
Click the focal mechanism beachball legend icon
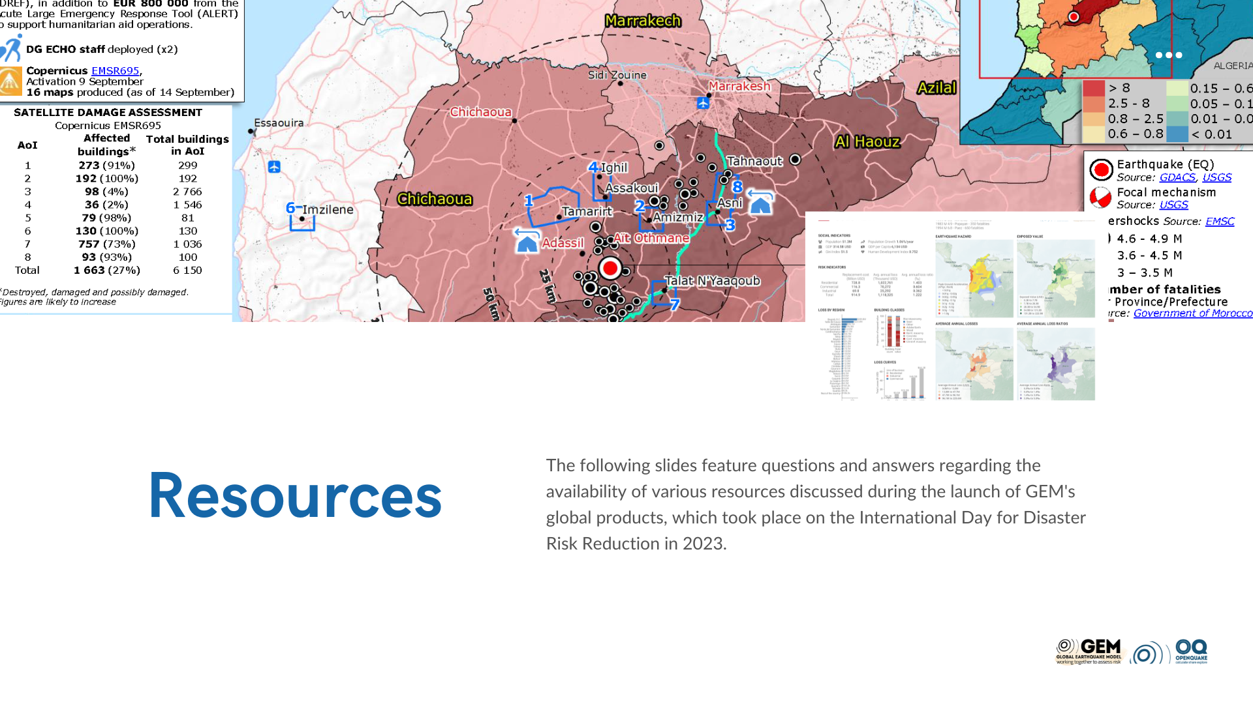1100,198
